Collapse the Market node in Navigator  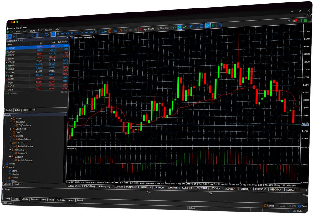pyautogui.click(x=4, y=167)
